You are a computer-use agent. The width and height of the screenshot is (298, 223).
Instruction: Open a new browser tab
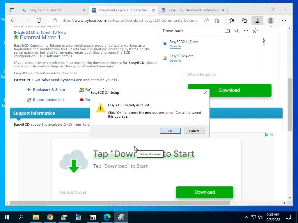coord(233,10)
